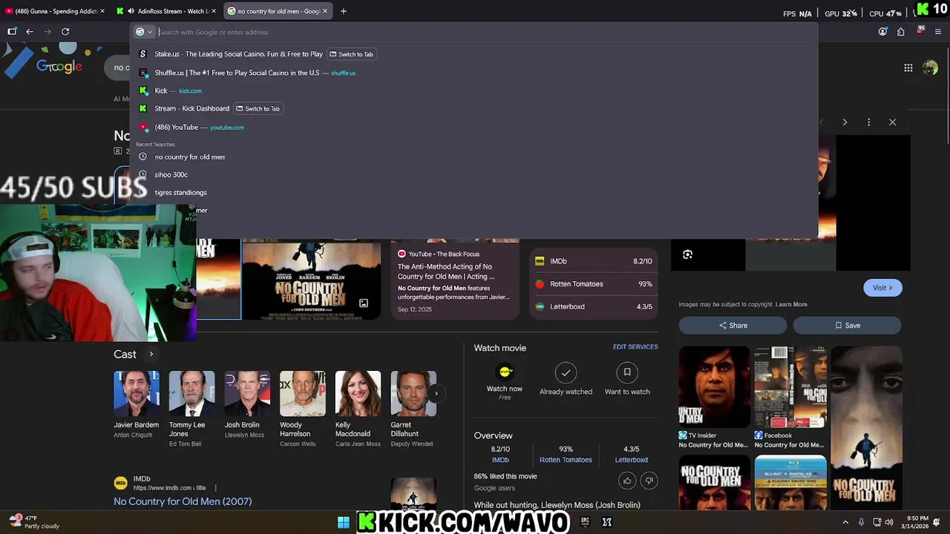Open the Google apps grid icon
This screenshot has height=534, width=950.
(x=908, y=67)
